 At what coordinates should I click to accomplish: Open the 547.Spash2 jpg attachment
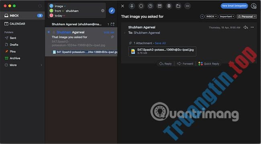pos(162,51)
